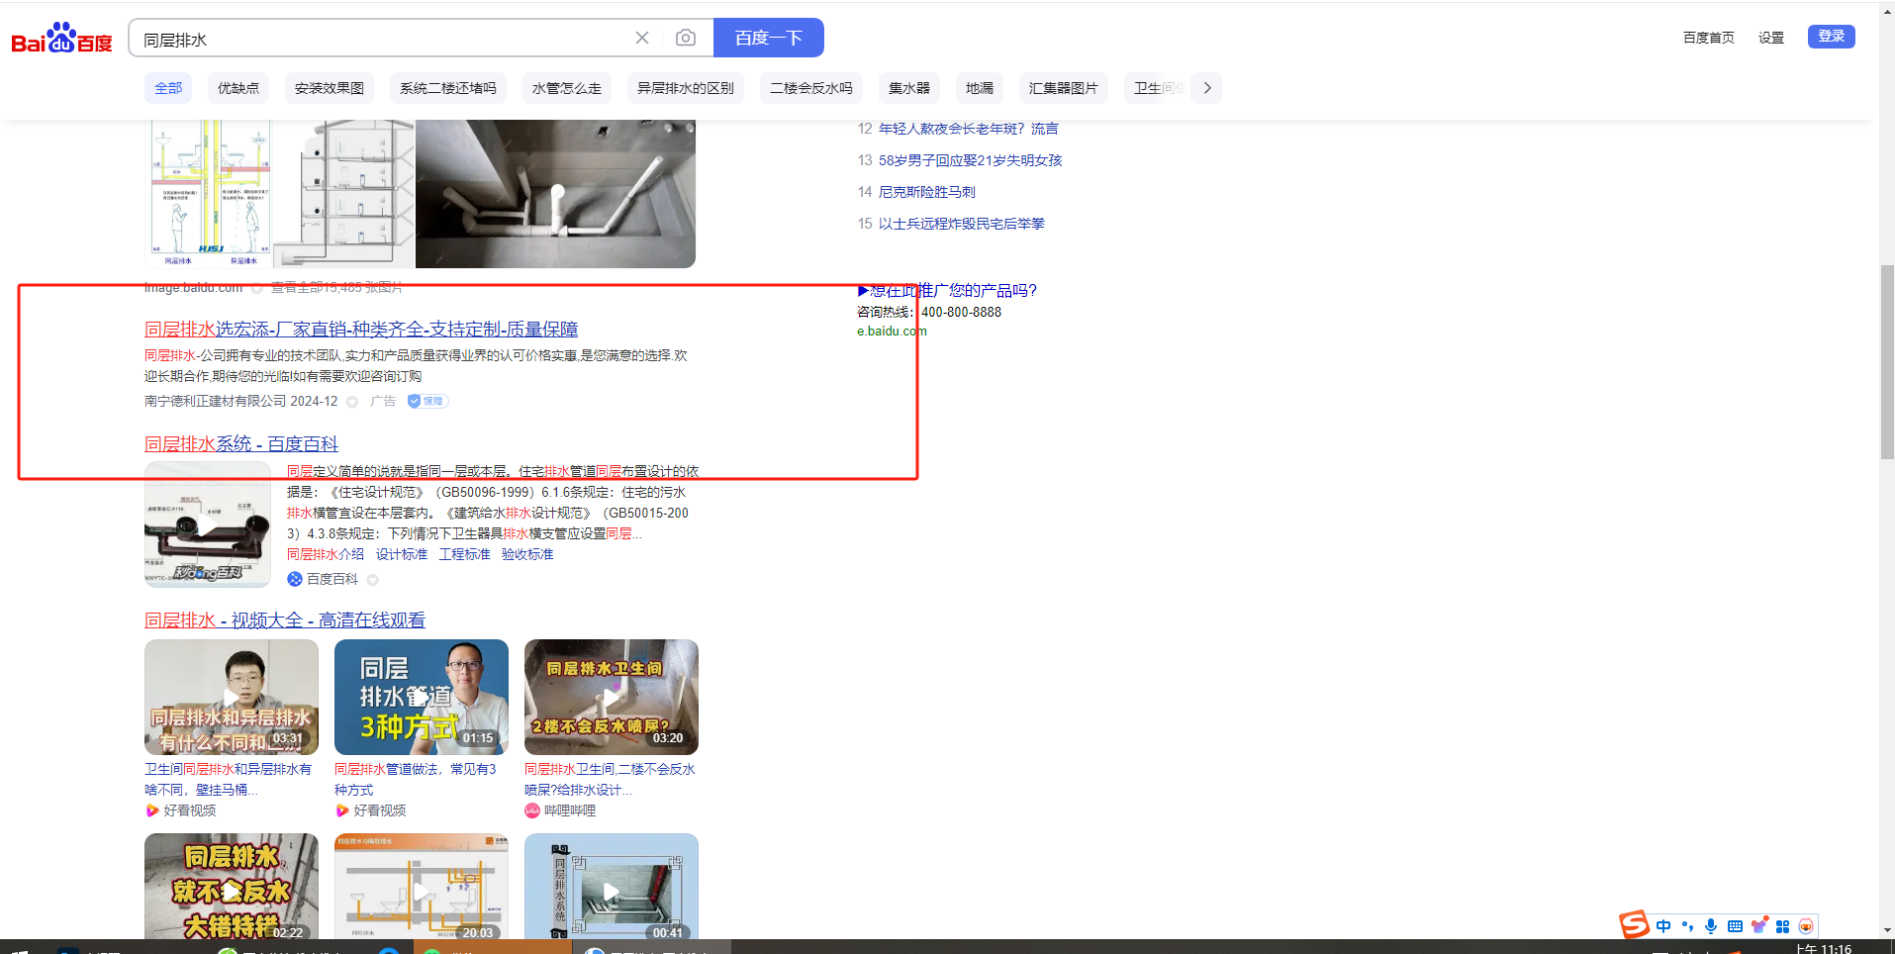
Task: Open the Sogou skin shirt icon
Action: point(1758,926)
